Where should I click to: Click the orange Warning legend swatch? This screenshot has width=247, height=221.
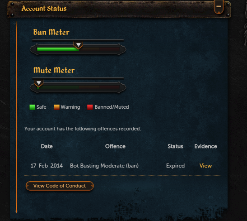(56, 107)
